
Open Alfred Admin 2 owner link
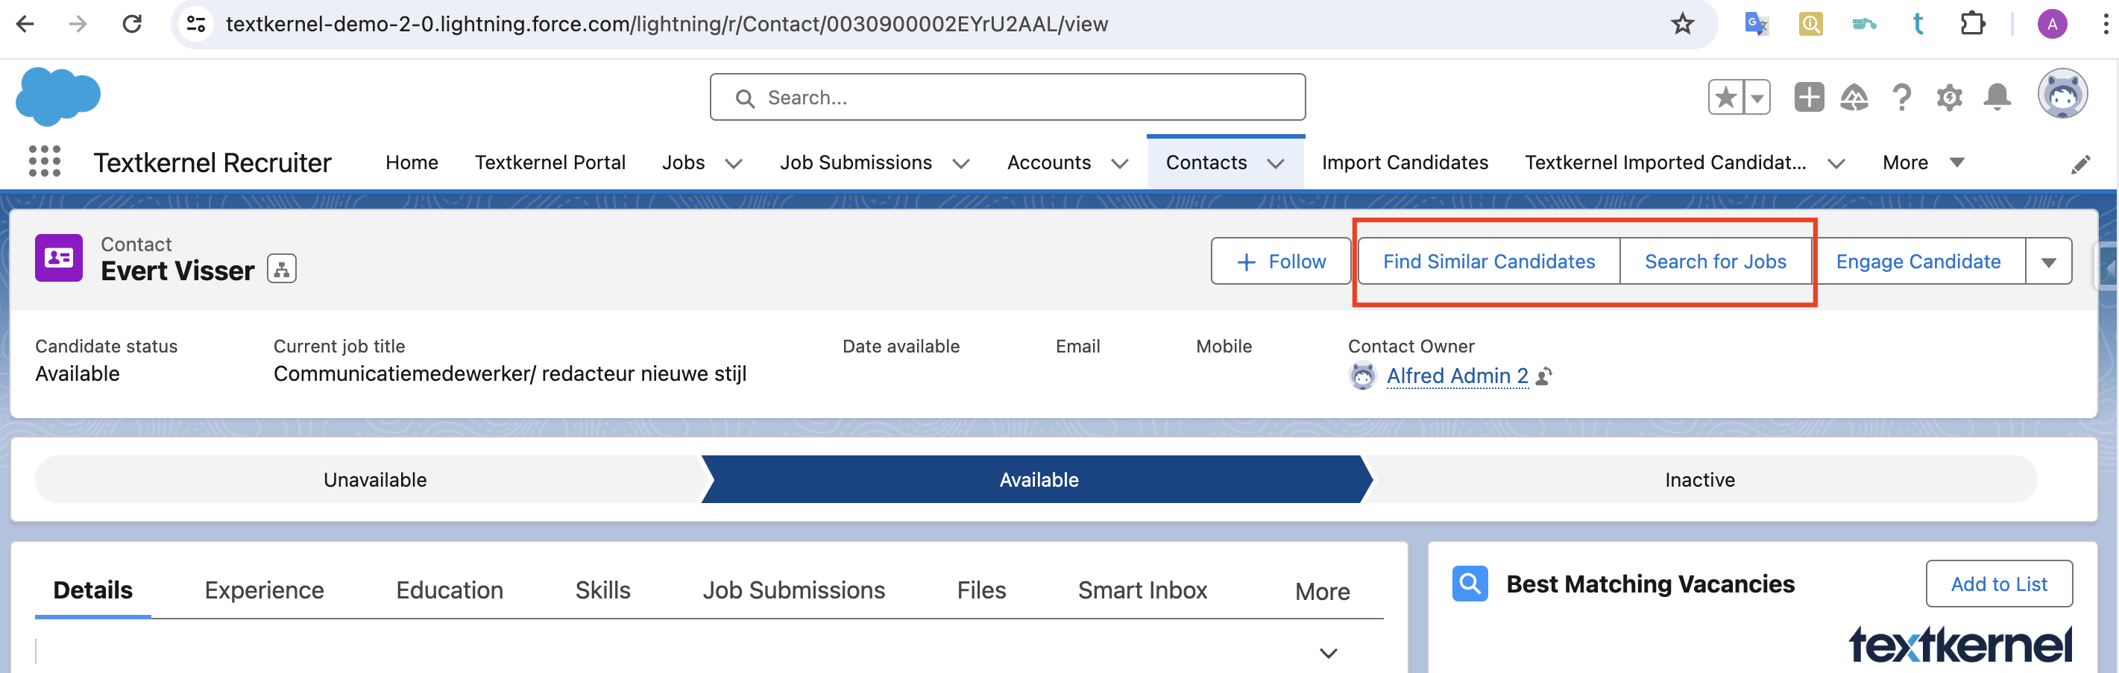[x=1457, y=376]
